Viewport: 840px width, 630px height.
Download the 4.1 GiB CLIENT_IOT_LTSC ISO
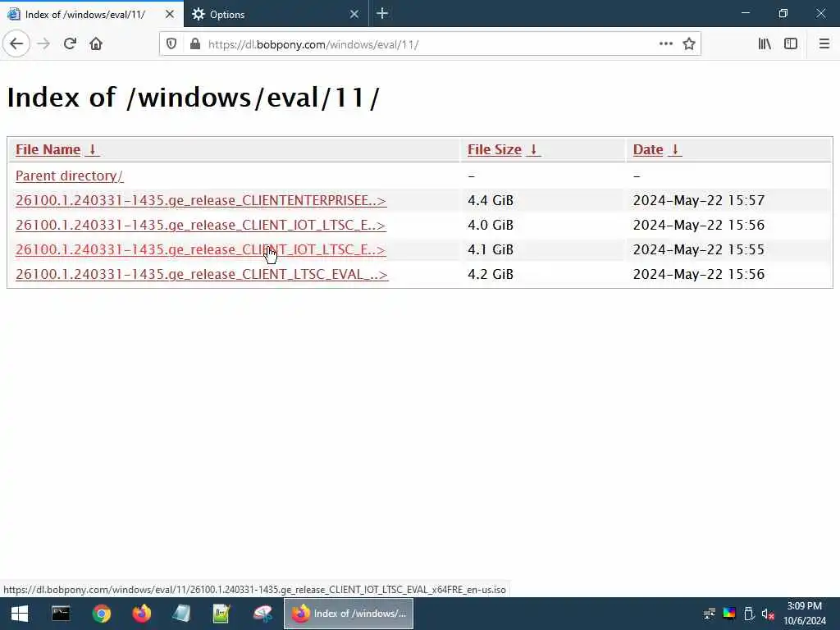click(200, 249)
